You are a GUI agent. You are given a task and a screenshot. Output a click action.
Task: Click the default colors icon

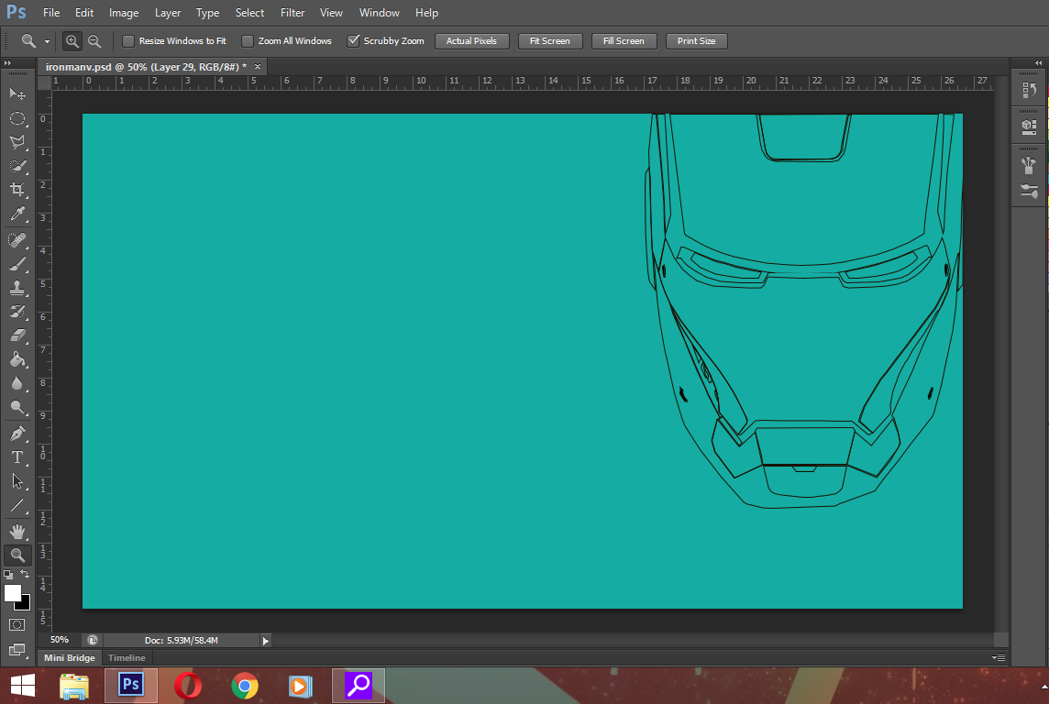pos(8,575)
